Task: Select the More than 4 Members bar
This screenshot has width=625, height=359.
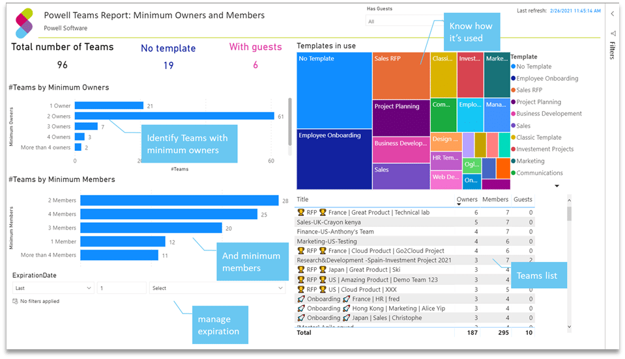Action: click(x=119, y=255)
